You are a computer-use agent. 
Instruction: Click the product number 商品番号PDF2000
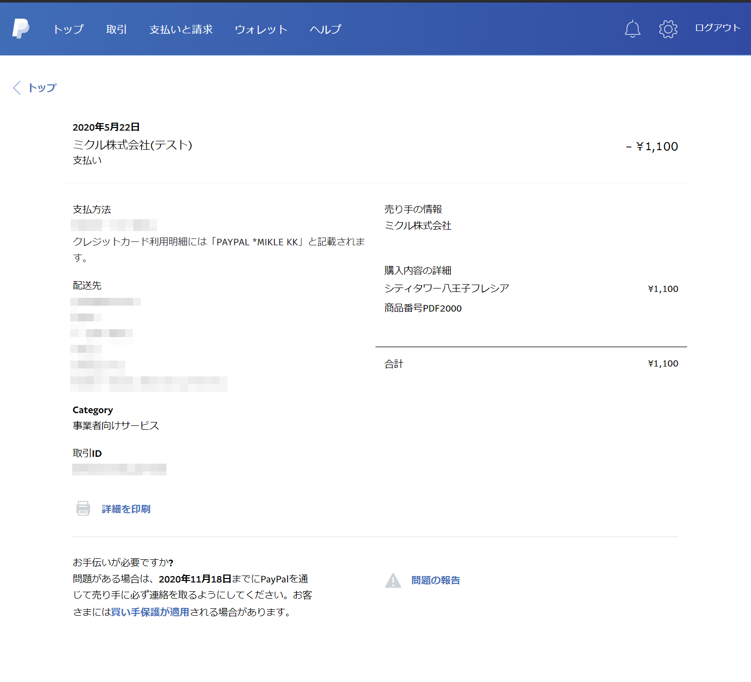click(x=423, y=308)
